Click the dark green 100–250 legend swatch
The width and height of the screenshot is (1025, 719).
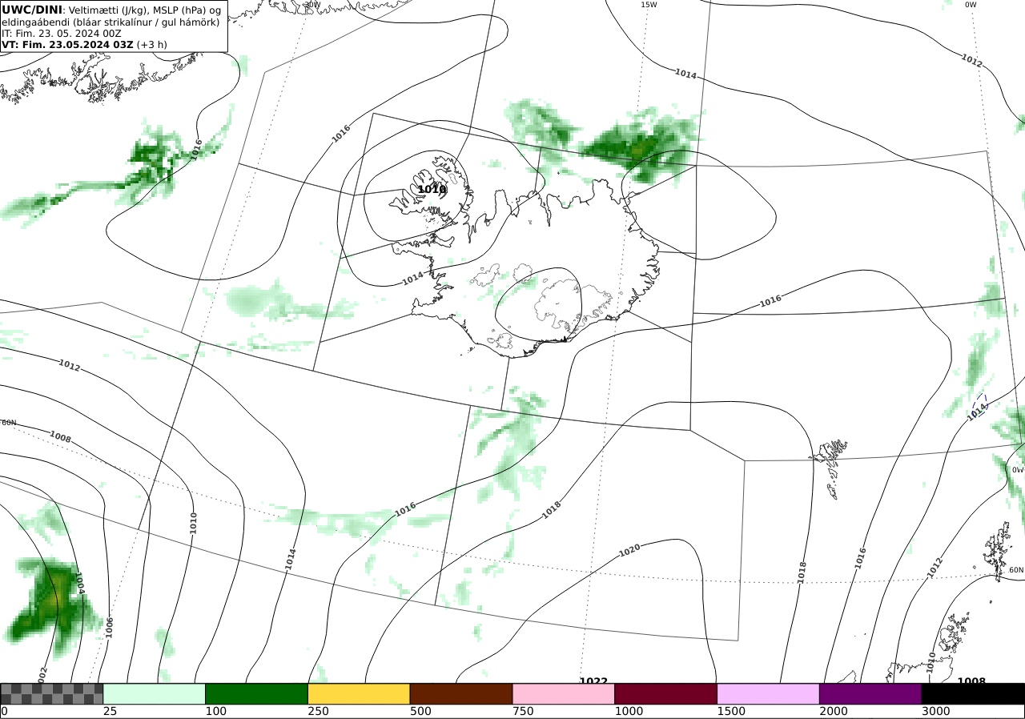tap(256, 693)
